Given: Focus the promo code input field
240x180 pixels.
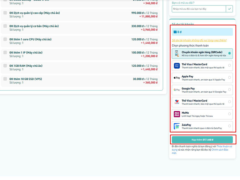Looking at the screenshot, I should tap(199, 9).
